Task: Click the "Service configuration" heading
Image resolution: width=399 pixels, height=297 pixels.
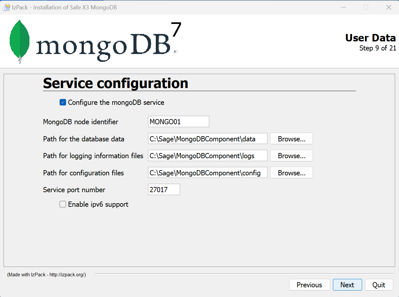Action: coord(115,83)
